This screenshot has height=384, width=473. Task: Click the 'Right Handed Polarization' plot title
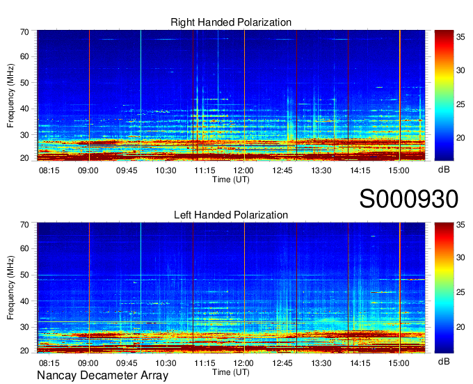coord(231,22)
